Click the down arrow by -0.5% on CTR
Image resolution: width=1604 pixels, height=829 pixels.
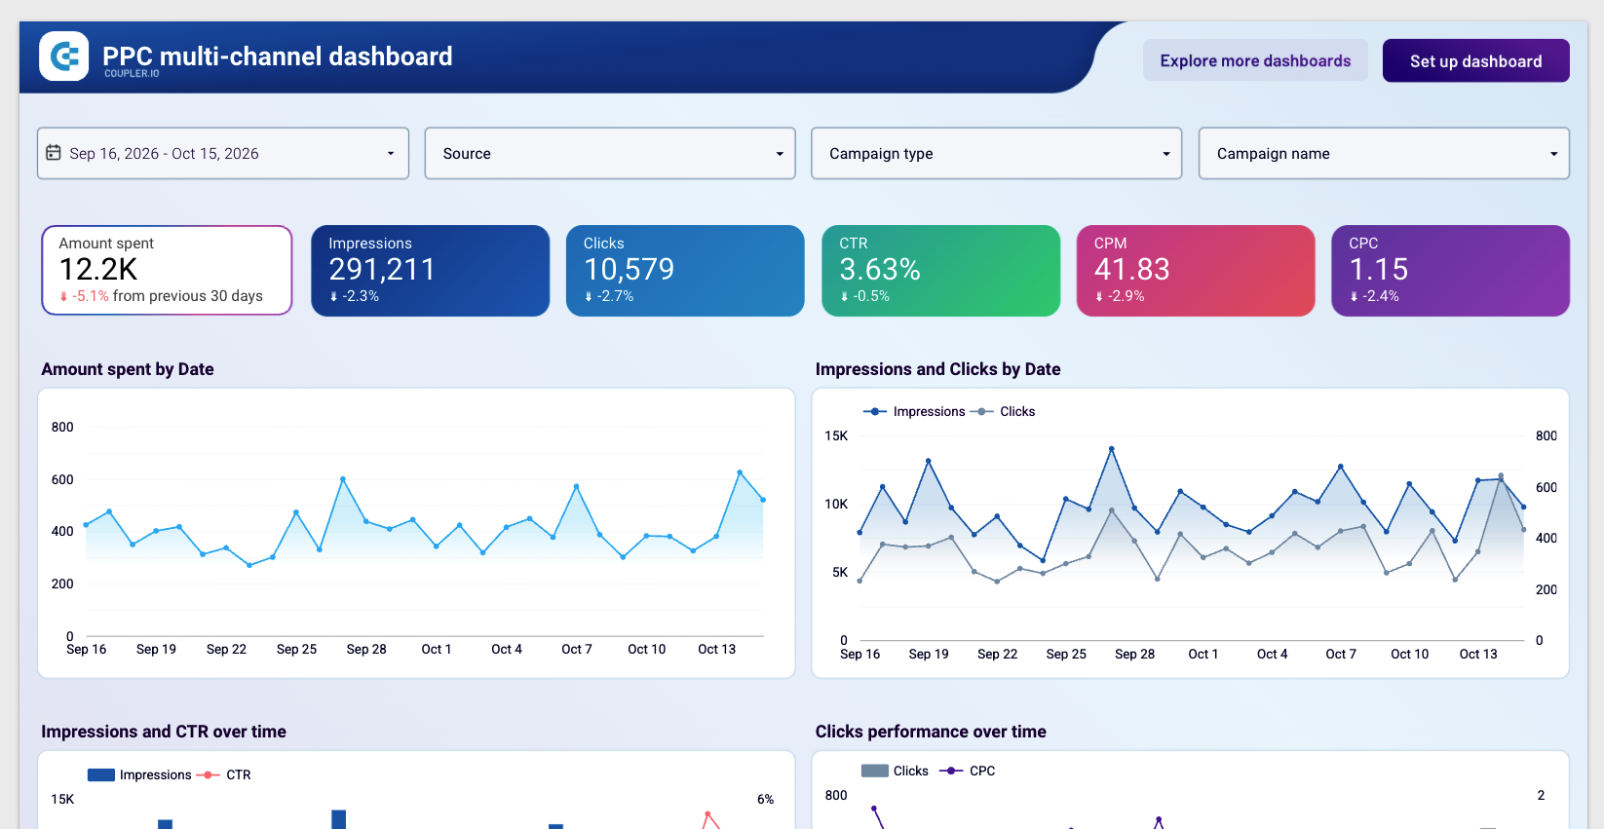pos(844,296)
